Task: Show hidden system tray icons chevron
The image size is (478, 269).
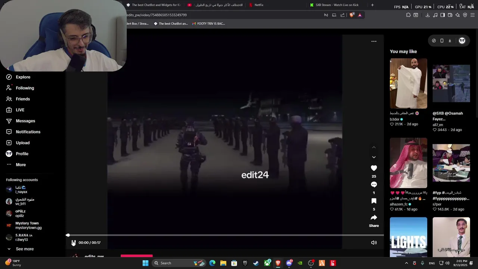Action: 406,263
